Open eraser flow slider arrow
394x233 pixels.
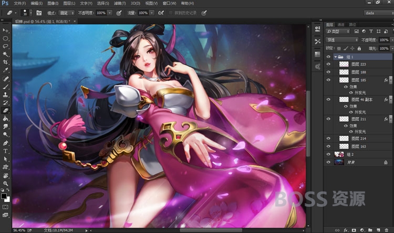pos(151,13)
